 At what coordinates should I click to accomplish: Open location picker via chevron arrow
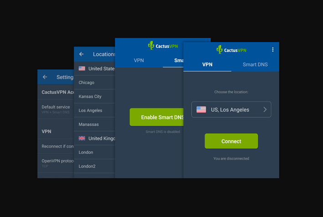pyautogui.click(x=265, y=110)
